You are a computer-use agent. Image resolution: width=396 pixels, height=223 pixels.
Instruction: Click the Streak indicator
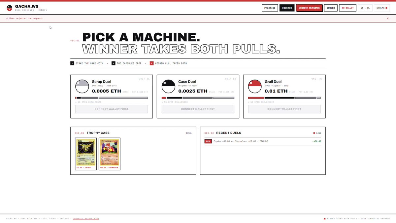tap(382, 8)
